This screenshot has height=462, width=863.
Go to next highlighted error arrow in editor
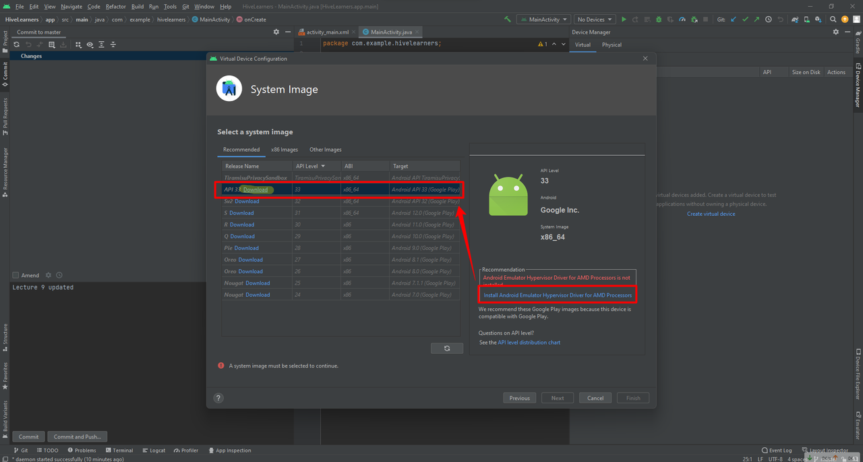pyautogui.click(x=564, y=44)
